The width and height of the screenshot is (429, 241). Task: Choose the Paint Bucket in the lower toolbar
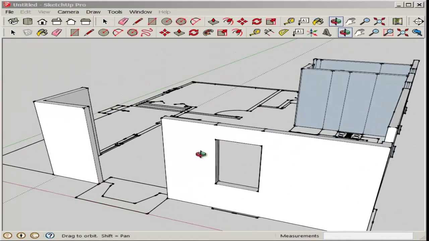pyautogui.click(x=42, y=32)
